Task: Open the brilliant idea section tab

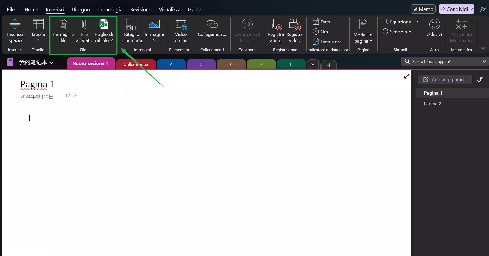Action: point(136,64)
